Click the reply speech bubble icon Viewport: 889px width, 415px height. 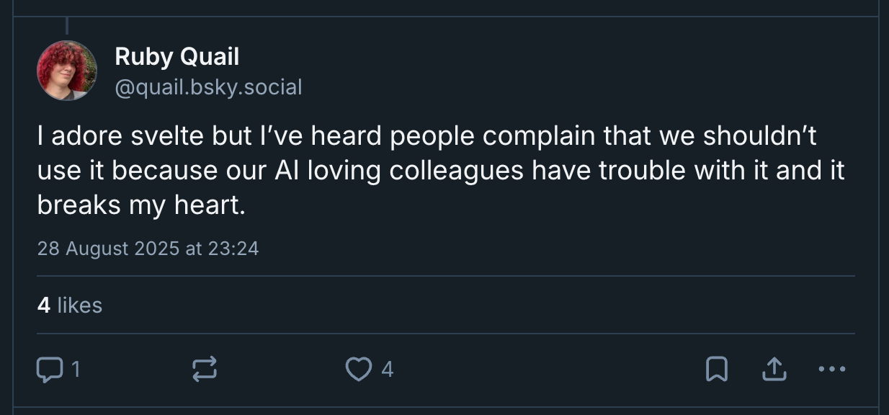(50, 370)
